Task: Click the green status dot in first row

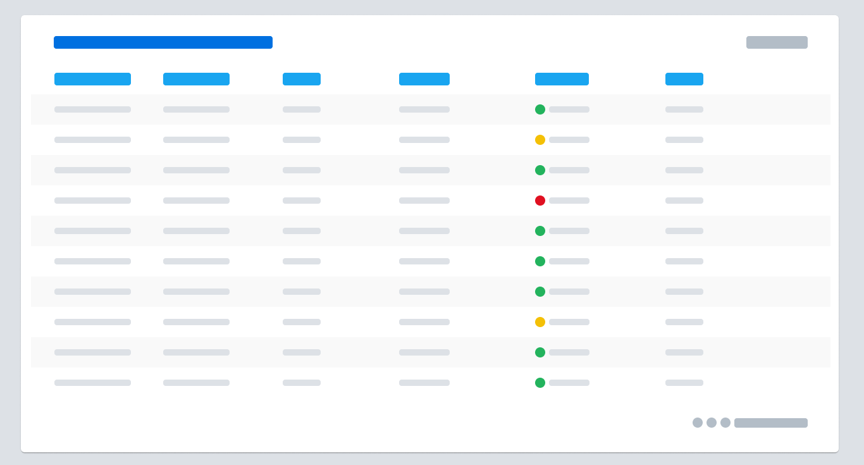Action: coord(540,109)
